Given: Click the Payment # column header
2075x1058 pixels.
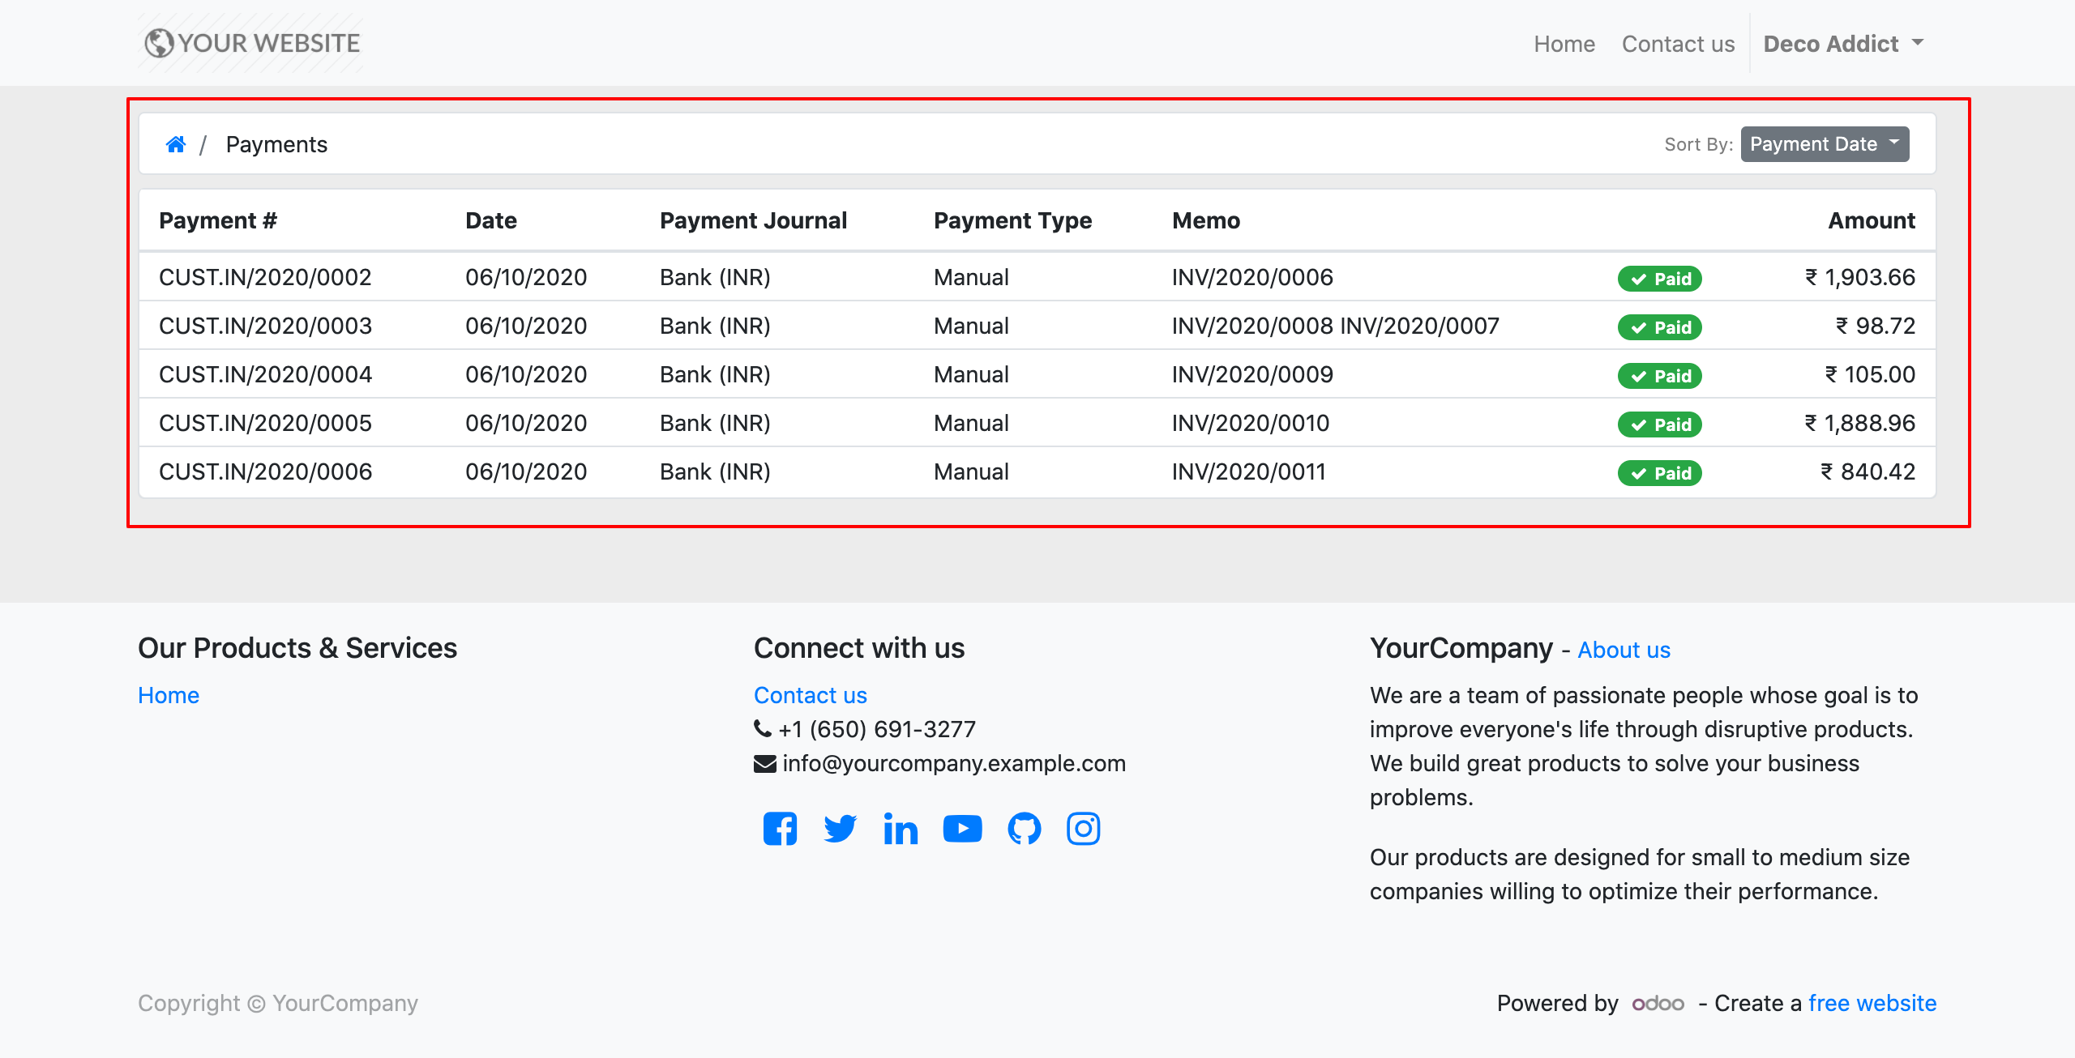Looking at the screenshot, I should (218, 220).
